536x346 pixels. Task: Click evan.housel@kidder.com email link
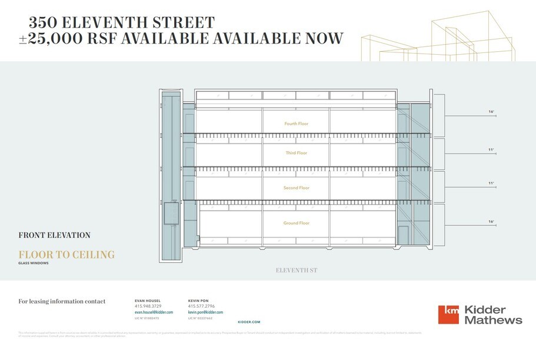(153, 312)
